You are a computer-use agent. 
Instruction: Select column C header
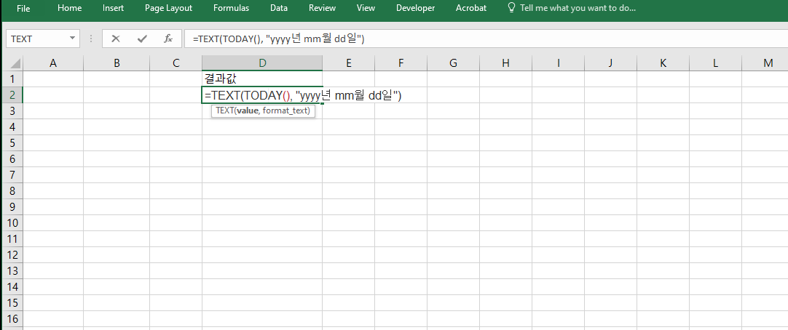point(176,63)
